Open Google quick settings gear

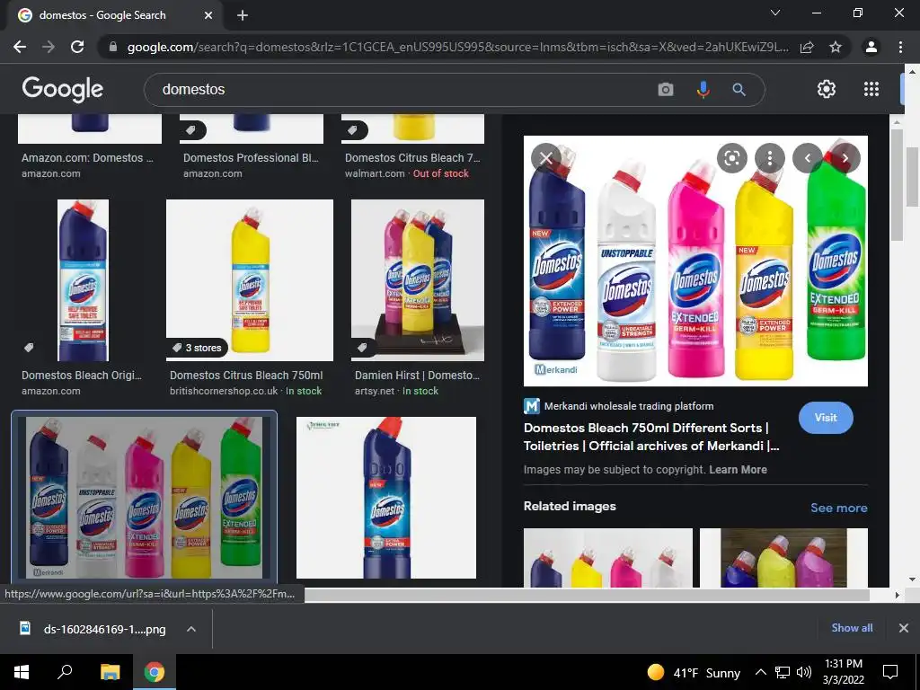click(x=827, y=89)
